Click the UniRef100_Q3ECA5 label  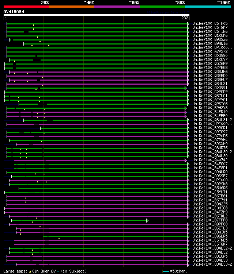point(210,256)
